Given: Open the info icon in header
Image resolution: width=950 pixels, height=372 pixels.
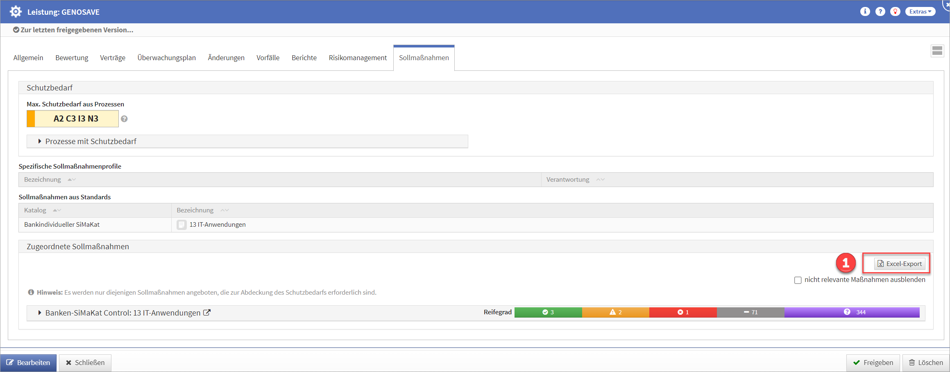Looking at the screenshot, I should click(x=865, y=11).
